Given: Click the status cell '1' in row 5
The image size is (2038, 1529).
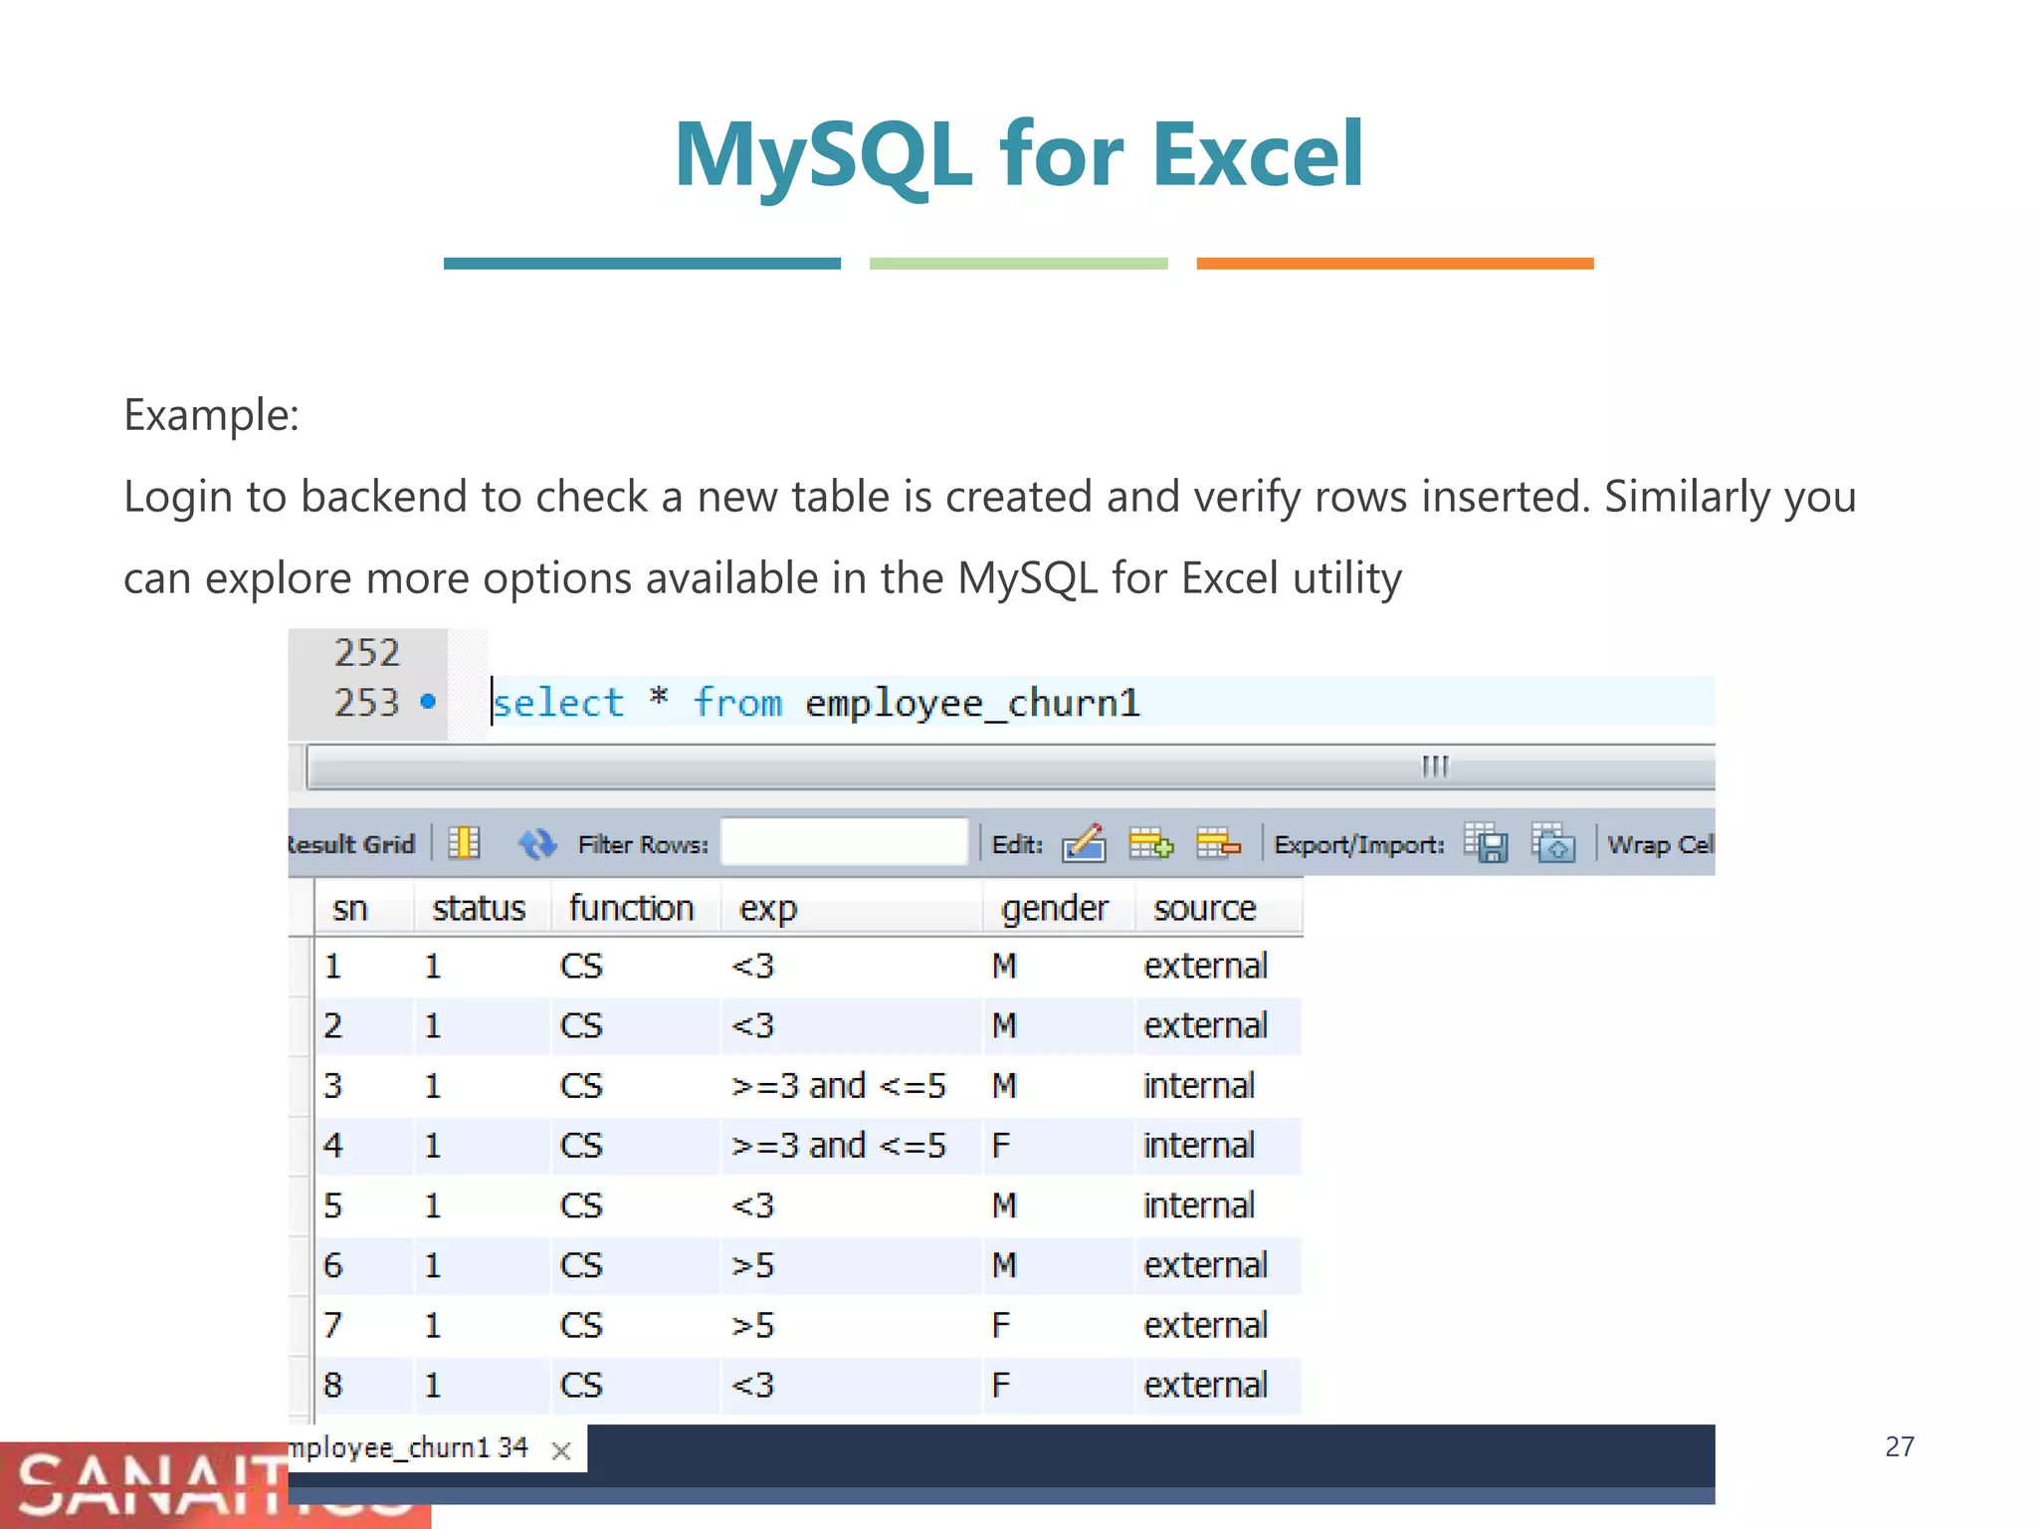Looking at the screenshot, I should [483, 1206].
